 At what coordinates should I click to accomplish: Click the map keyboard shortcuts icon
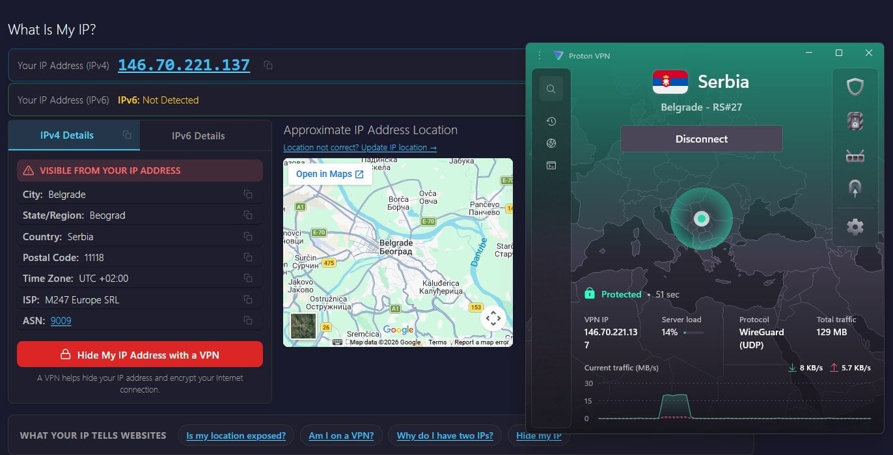click(337, 342)
